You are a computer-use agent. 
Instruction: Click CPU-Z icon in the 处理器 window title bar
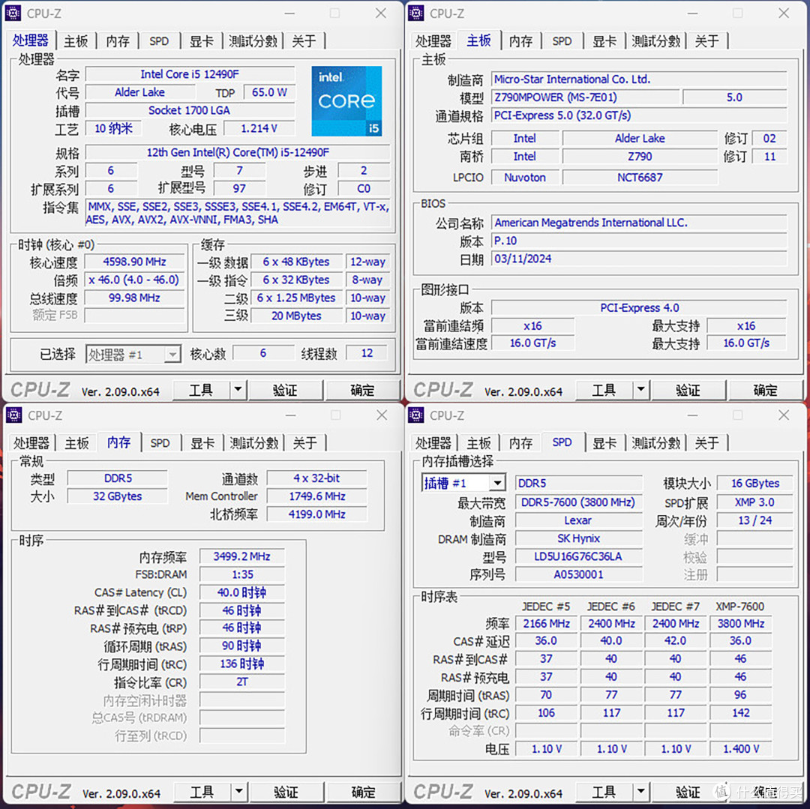pyautogui.click(x=13, y=13)
